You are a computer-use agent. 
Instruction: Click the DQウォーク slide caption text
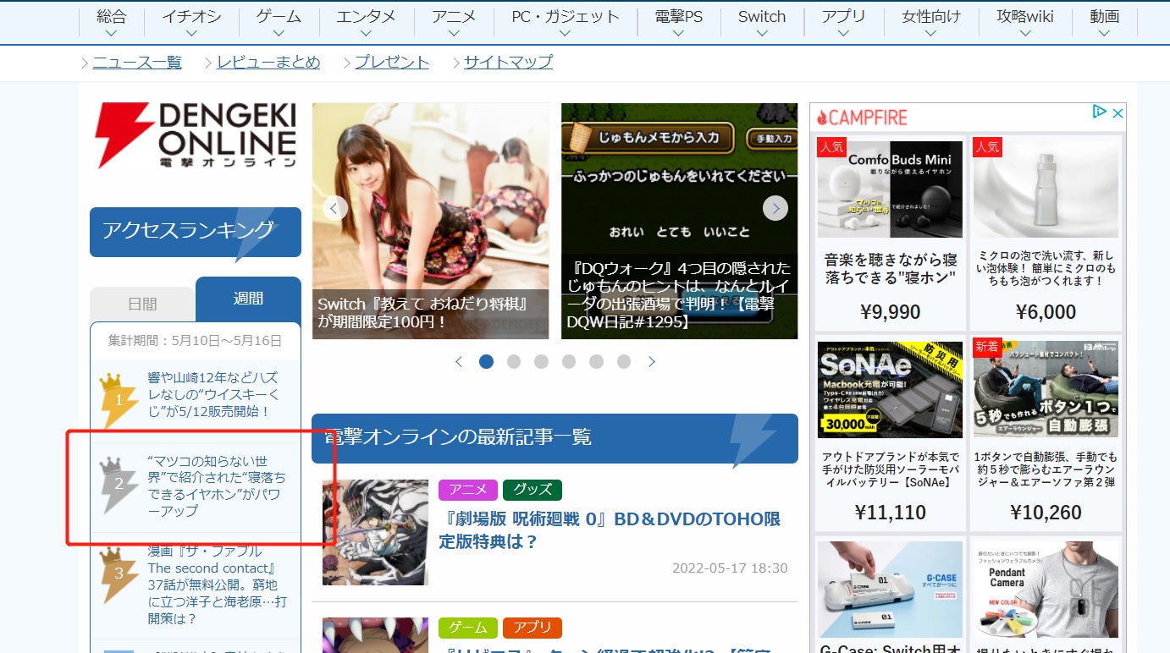[x=681, y=295]
